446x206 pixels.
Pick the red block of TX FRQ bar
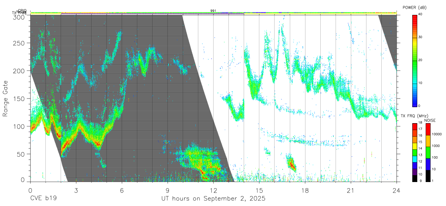coord(414,127)
